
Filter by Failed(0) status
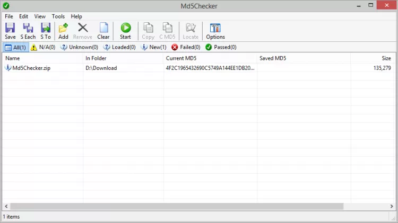point(186,47)
